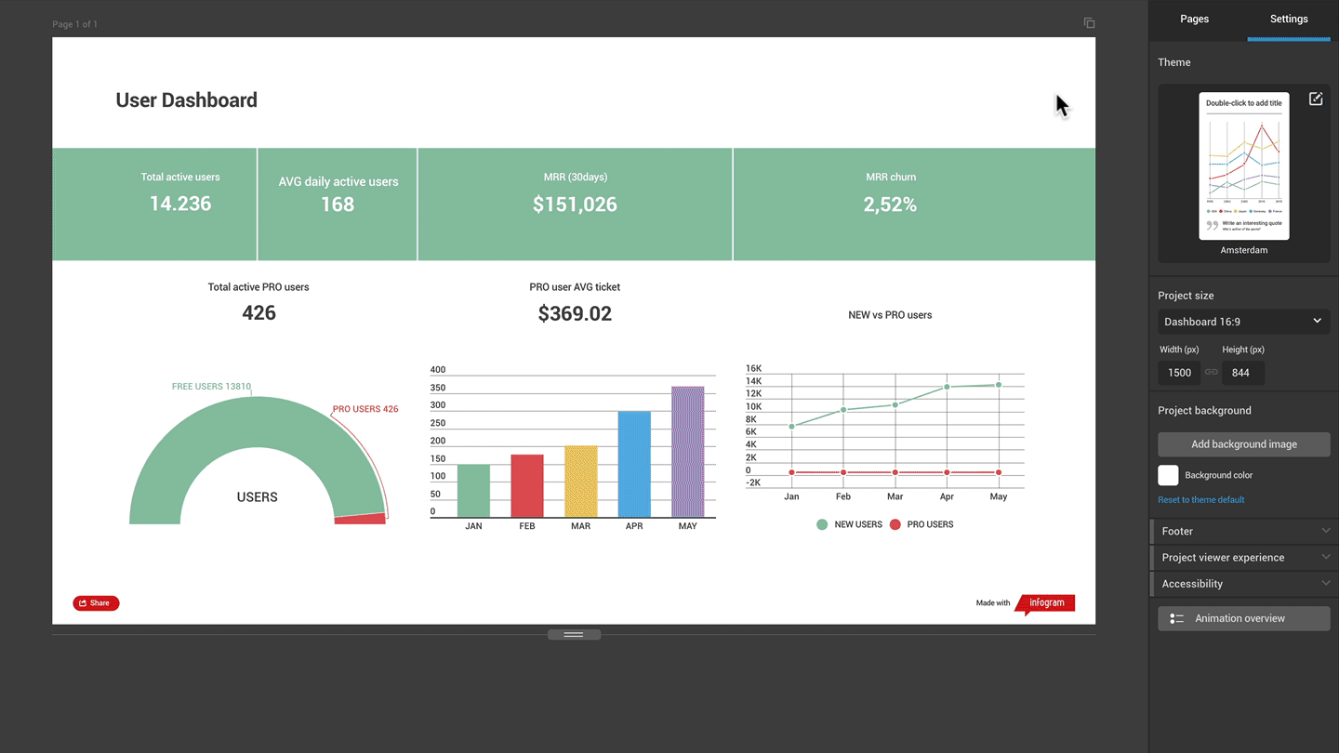The width and height of the screenshot is (1339, 753).
Task: Click the Height (px) input field
Action: point(1242,373)
